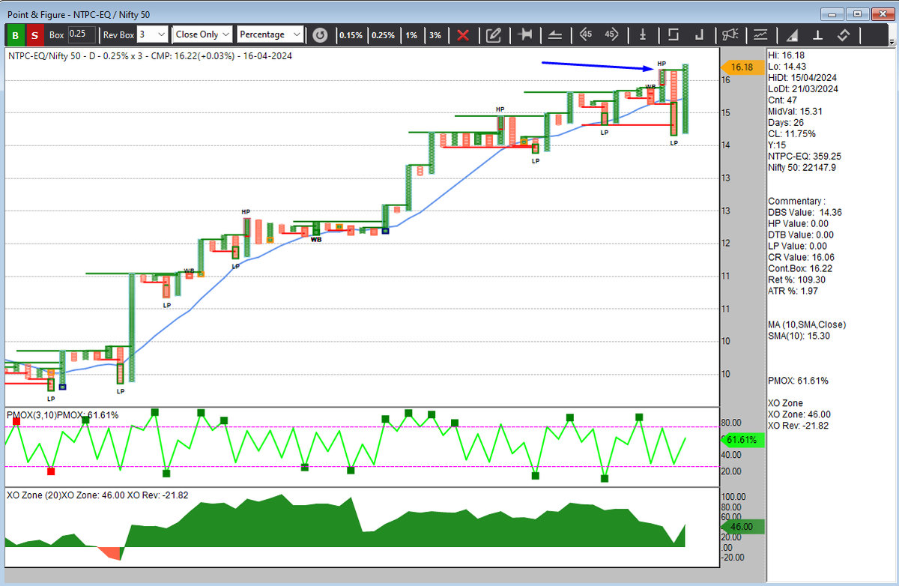Select the vertical count line tool

click(642, 34)
